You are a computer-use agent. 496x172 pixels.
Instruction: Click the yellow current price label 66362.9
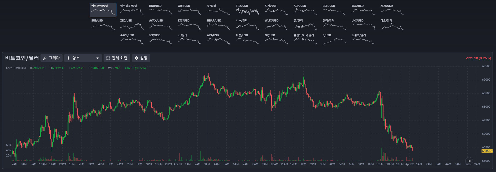point(487,151)
